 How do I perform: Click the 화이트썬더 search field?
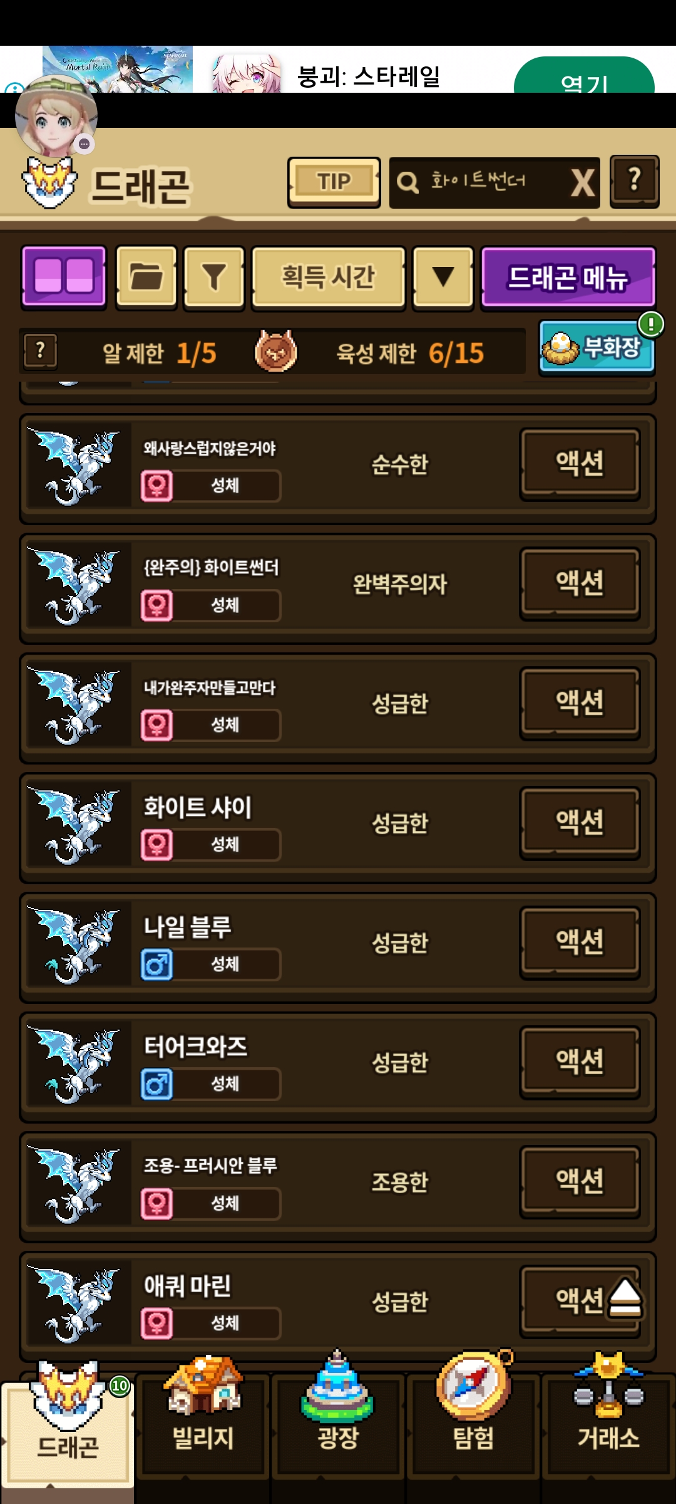[x=479, y=182]
